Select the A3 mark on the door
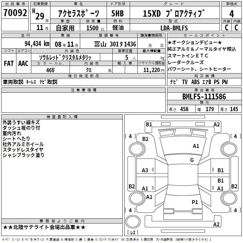This screenshot has width=243, height=243. 145,170
